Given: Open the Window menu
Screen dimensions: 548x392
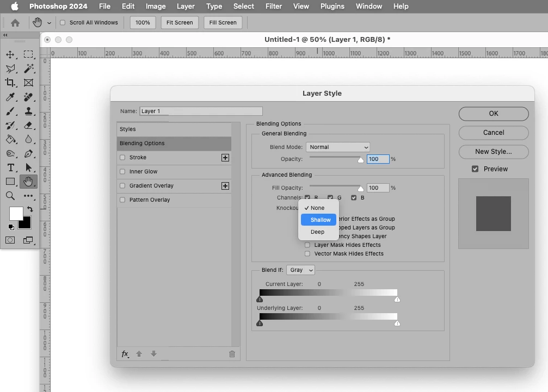Looking at the screenshot, I should [x=369, y=7].
